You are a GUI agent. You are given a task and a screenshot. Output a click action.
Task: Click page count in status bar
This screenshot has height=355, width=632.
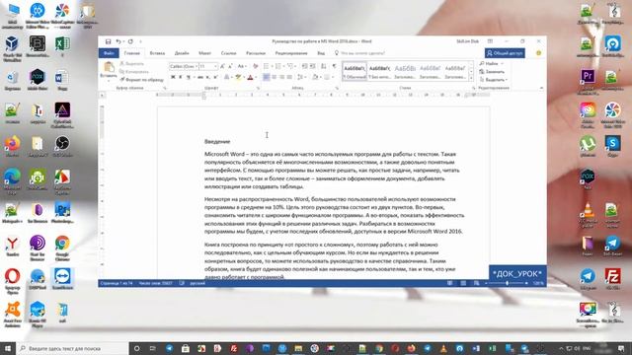click(117, 283)
